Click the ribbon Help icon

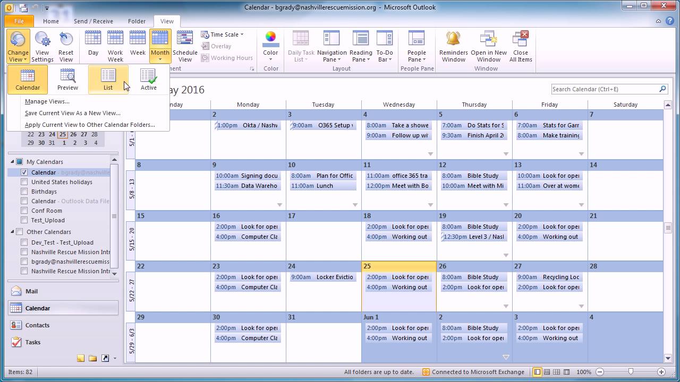(671, 21)
